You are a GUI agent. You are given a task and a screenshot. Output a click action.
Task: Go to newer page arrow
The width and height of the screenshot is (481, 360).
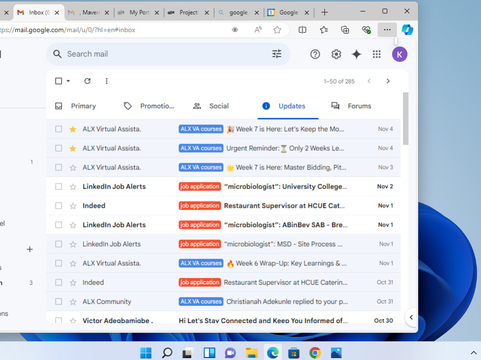[x=369, y=81]
